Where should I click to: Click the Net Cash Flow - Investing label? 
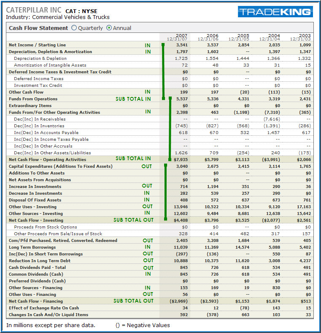36,220
